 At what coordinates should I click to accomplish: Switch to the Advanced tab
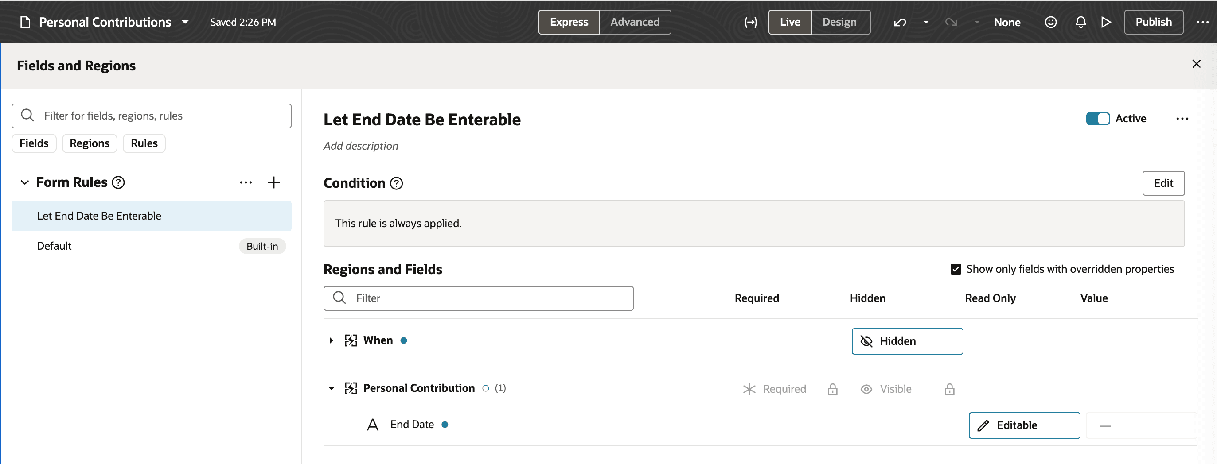(635, 22)
